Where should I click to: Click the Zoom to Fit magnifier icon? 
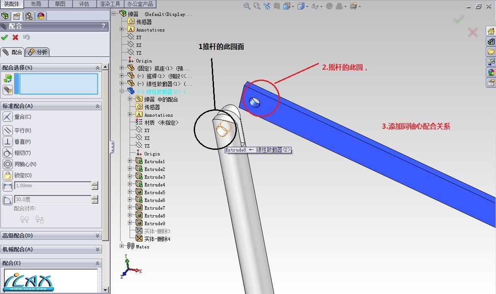coord(247,6)
